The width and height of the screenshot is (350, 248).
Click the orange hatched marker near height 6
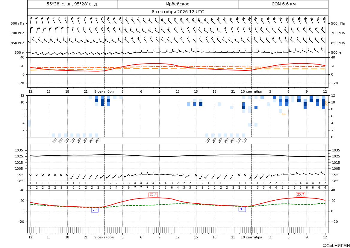coord(284,114)
